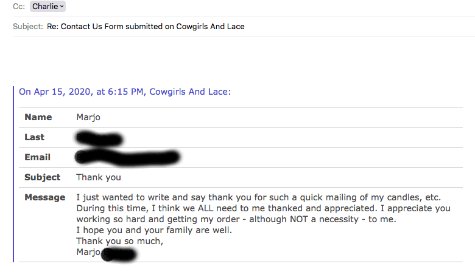Click the message line starting 'I just wanted'
Image resolution: width=475 pixels, height=275 pixels.
(x=258, y=197)
